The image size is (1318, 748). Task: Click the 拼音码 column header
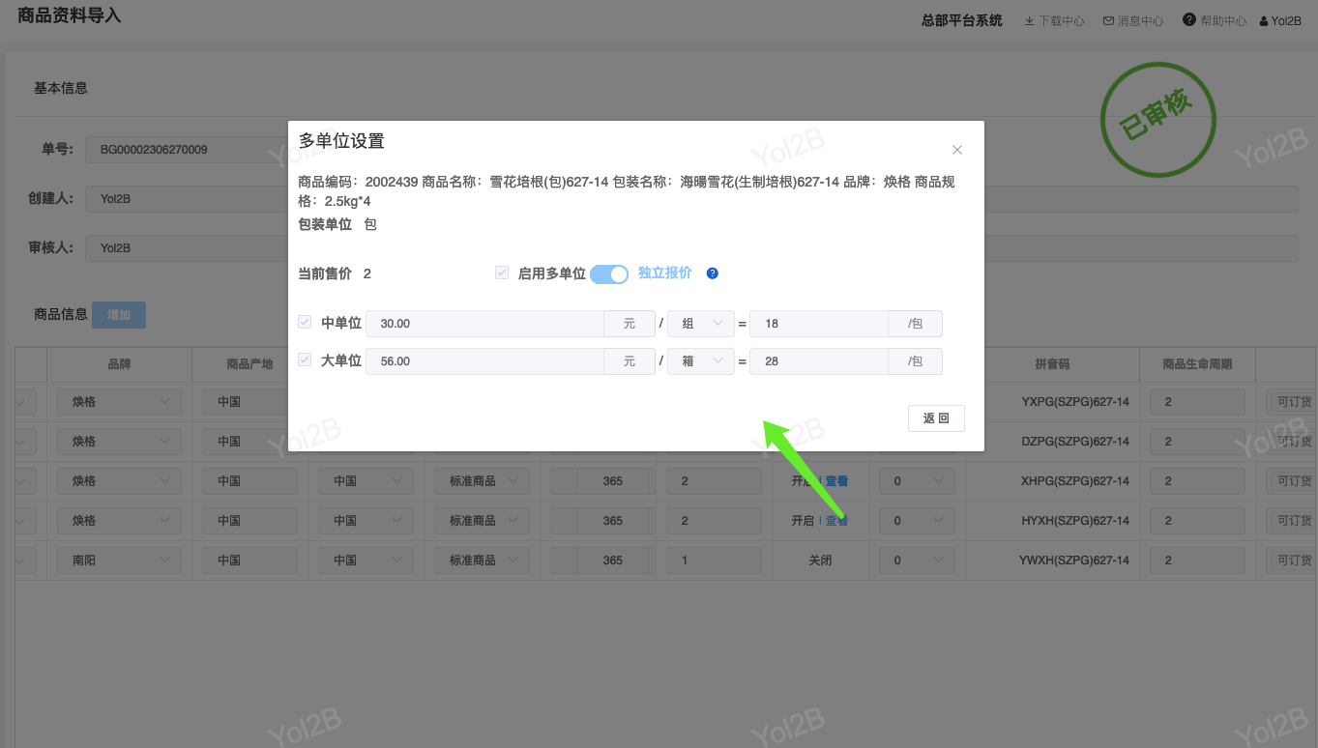click(x=1052, y=364)
